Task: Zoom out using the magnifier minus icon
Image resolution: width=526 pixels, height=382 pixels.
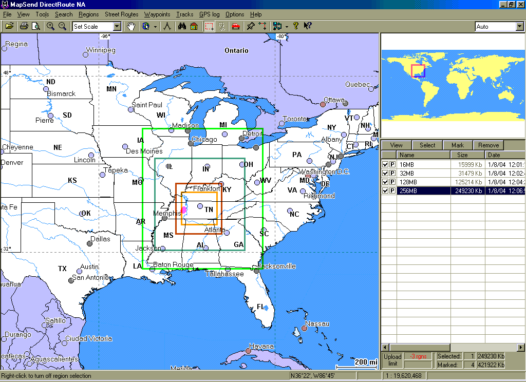Action: (62, 26)
